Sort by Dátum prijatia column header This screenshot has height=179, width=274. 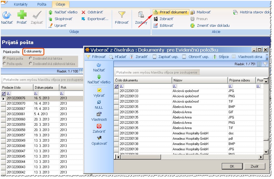click(46, 88)
